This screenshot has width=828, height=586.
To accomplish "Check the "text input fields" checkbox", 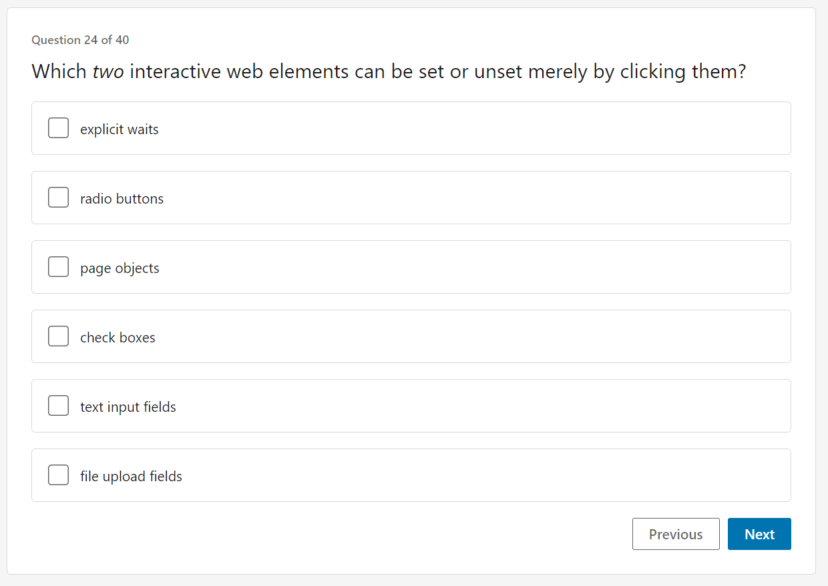I will tap(58, 405).
